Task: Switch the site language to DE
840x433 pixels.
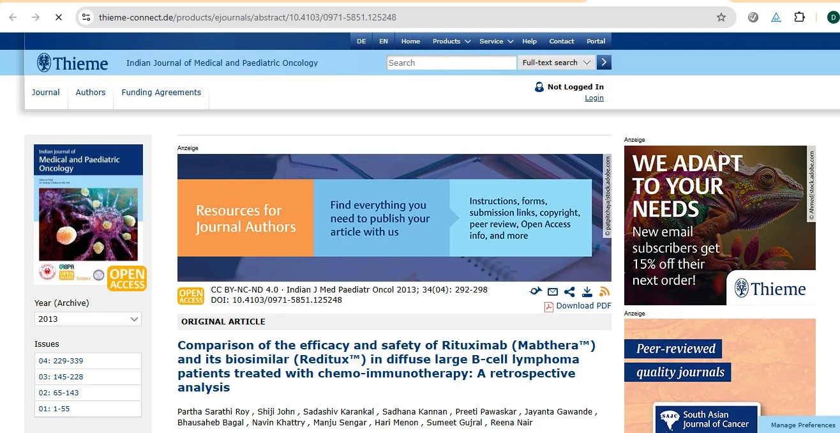Action: (361, 41)
